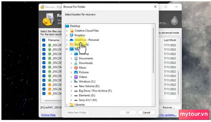This screenshot has width=211, height=122.
Task: Click the Desktop icon under This PC
Action: (76, 54)
